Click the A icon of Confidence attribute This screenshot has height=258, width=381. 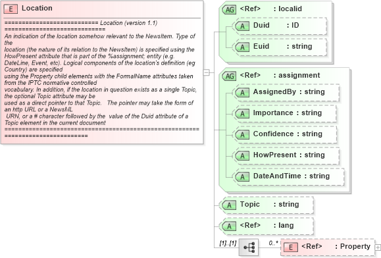(242, 135)
